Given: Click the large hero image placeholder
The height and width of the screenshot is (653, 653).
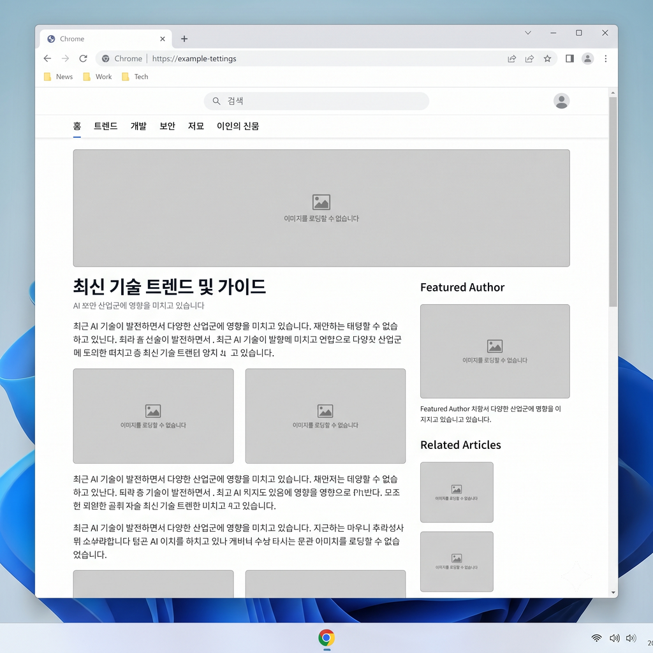Looking at the screenshot, I should (x=321, y=209).
